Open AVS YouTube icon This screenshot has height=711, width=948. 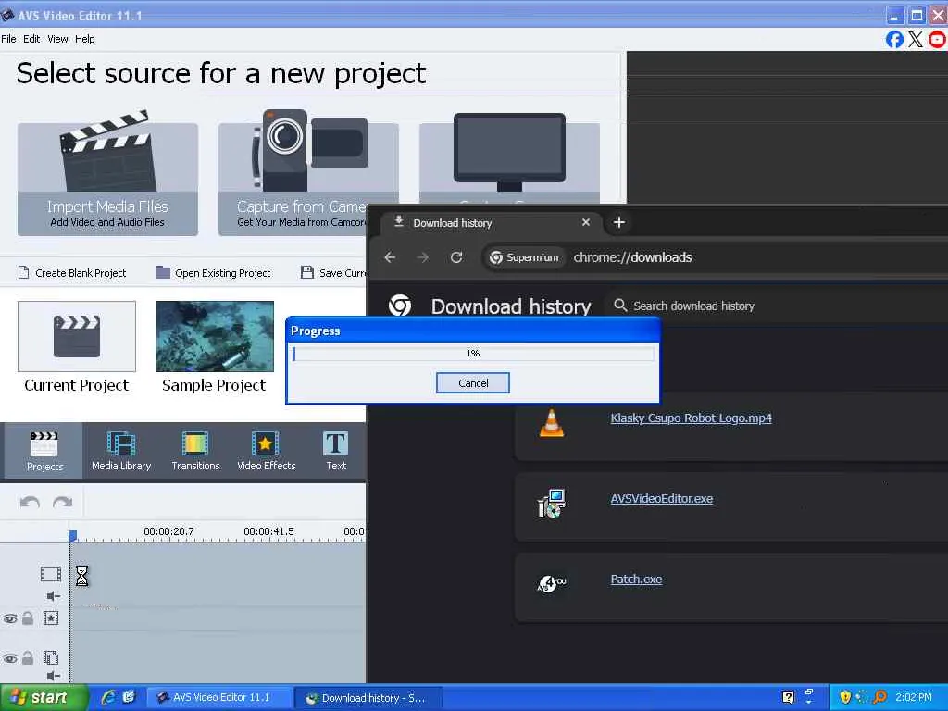[x=937, y=40]
